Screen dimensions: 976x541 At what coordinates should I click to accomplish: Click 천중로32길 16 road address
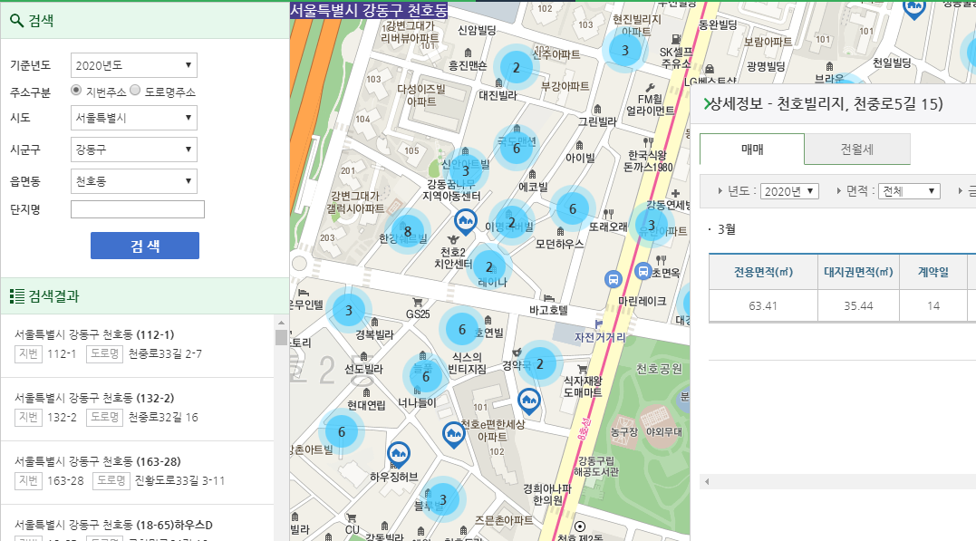tap(163, 417)
